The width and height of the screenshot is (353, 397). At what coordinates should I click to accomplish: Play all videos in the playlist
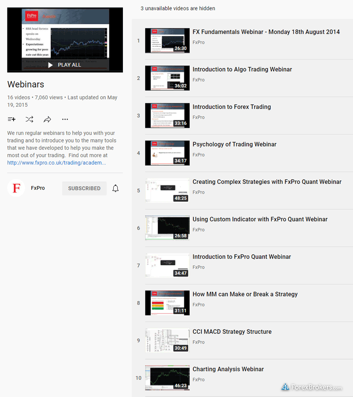coord(65,65)
